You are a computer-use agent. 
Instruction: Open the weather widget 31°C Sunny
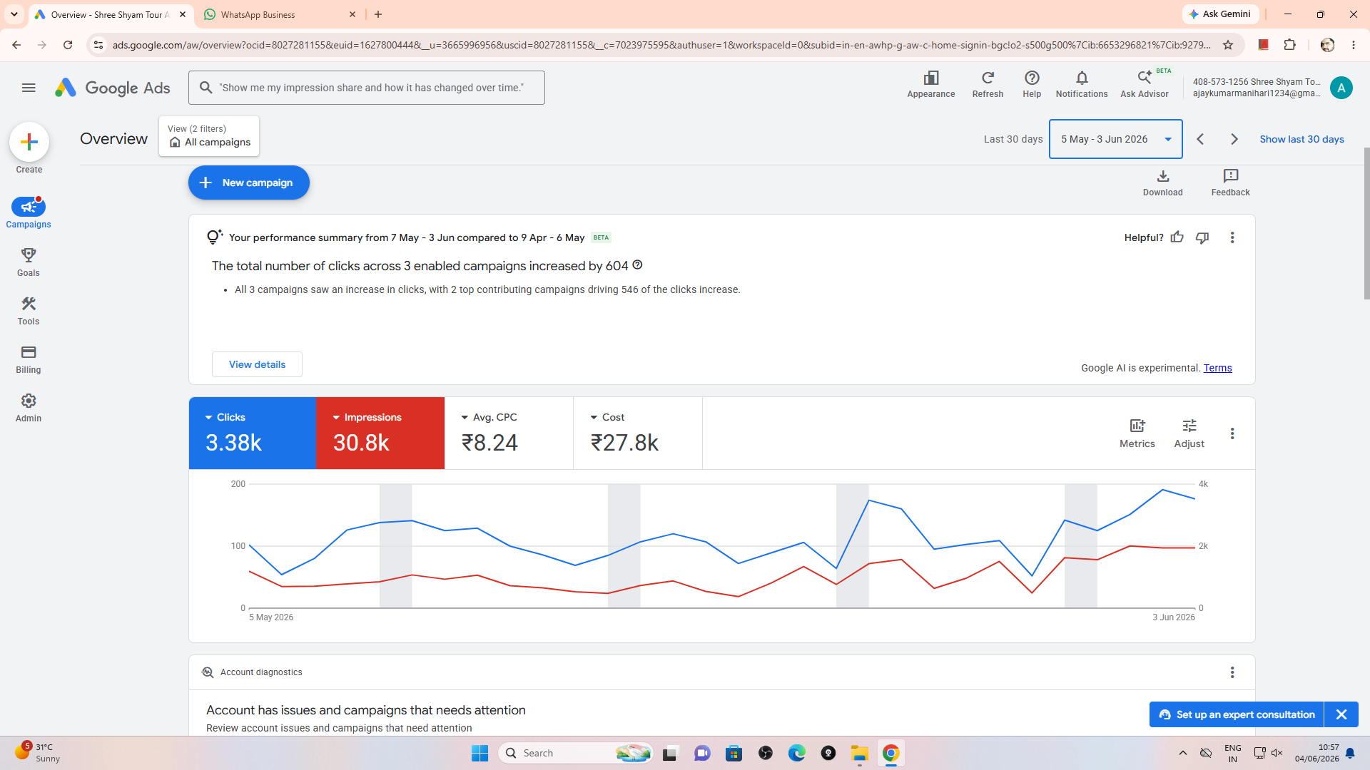pyautogui.click(x=37, y=752)
